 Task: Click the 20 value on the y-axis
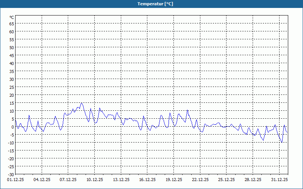12,95
